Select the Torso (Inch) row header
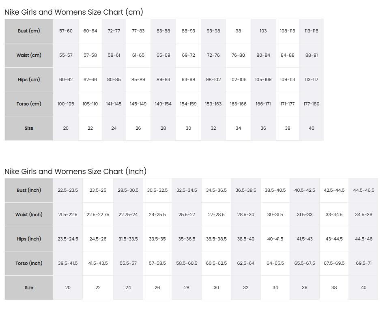Screen dimensions: 385x309 pos(29,263)
